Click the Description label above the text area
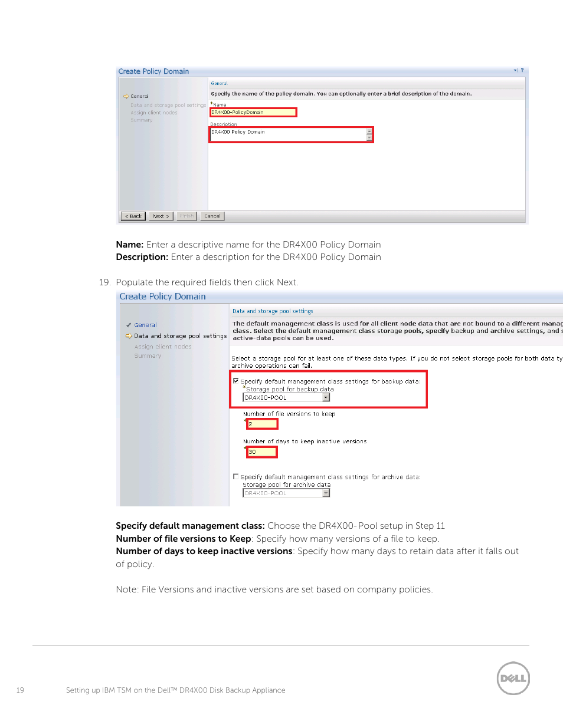Image resolution: width=563 pixels, height=728 pixels. [224, 124]
